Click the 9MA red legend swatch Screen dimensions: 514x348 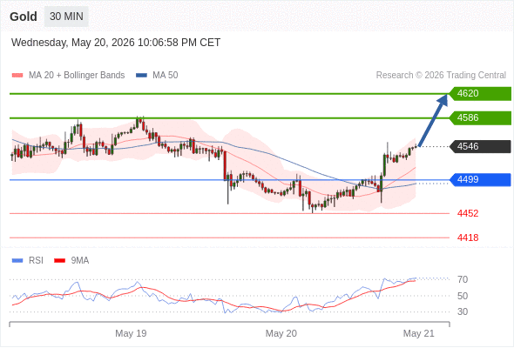tap(59, 261)
